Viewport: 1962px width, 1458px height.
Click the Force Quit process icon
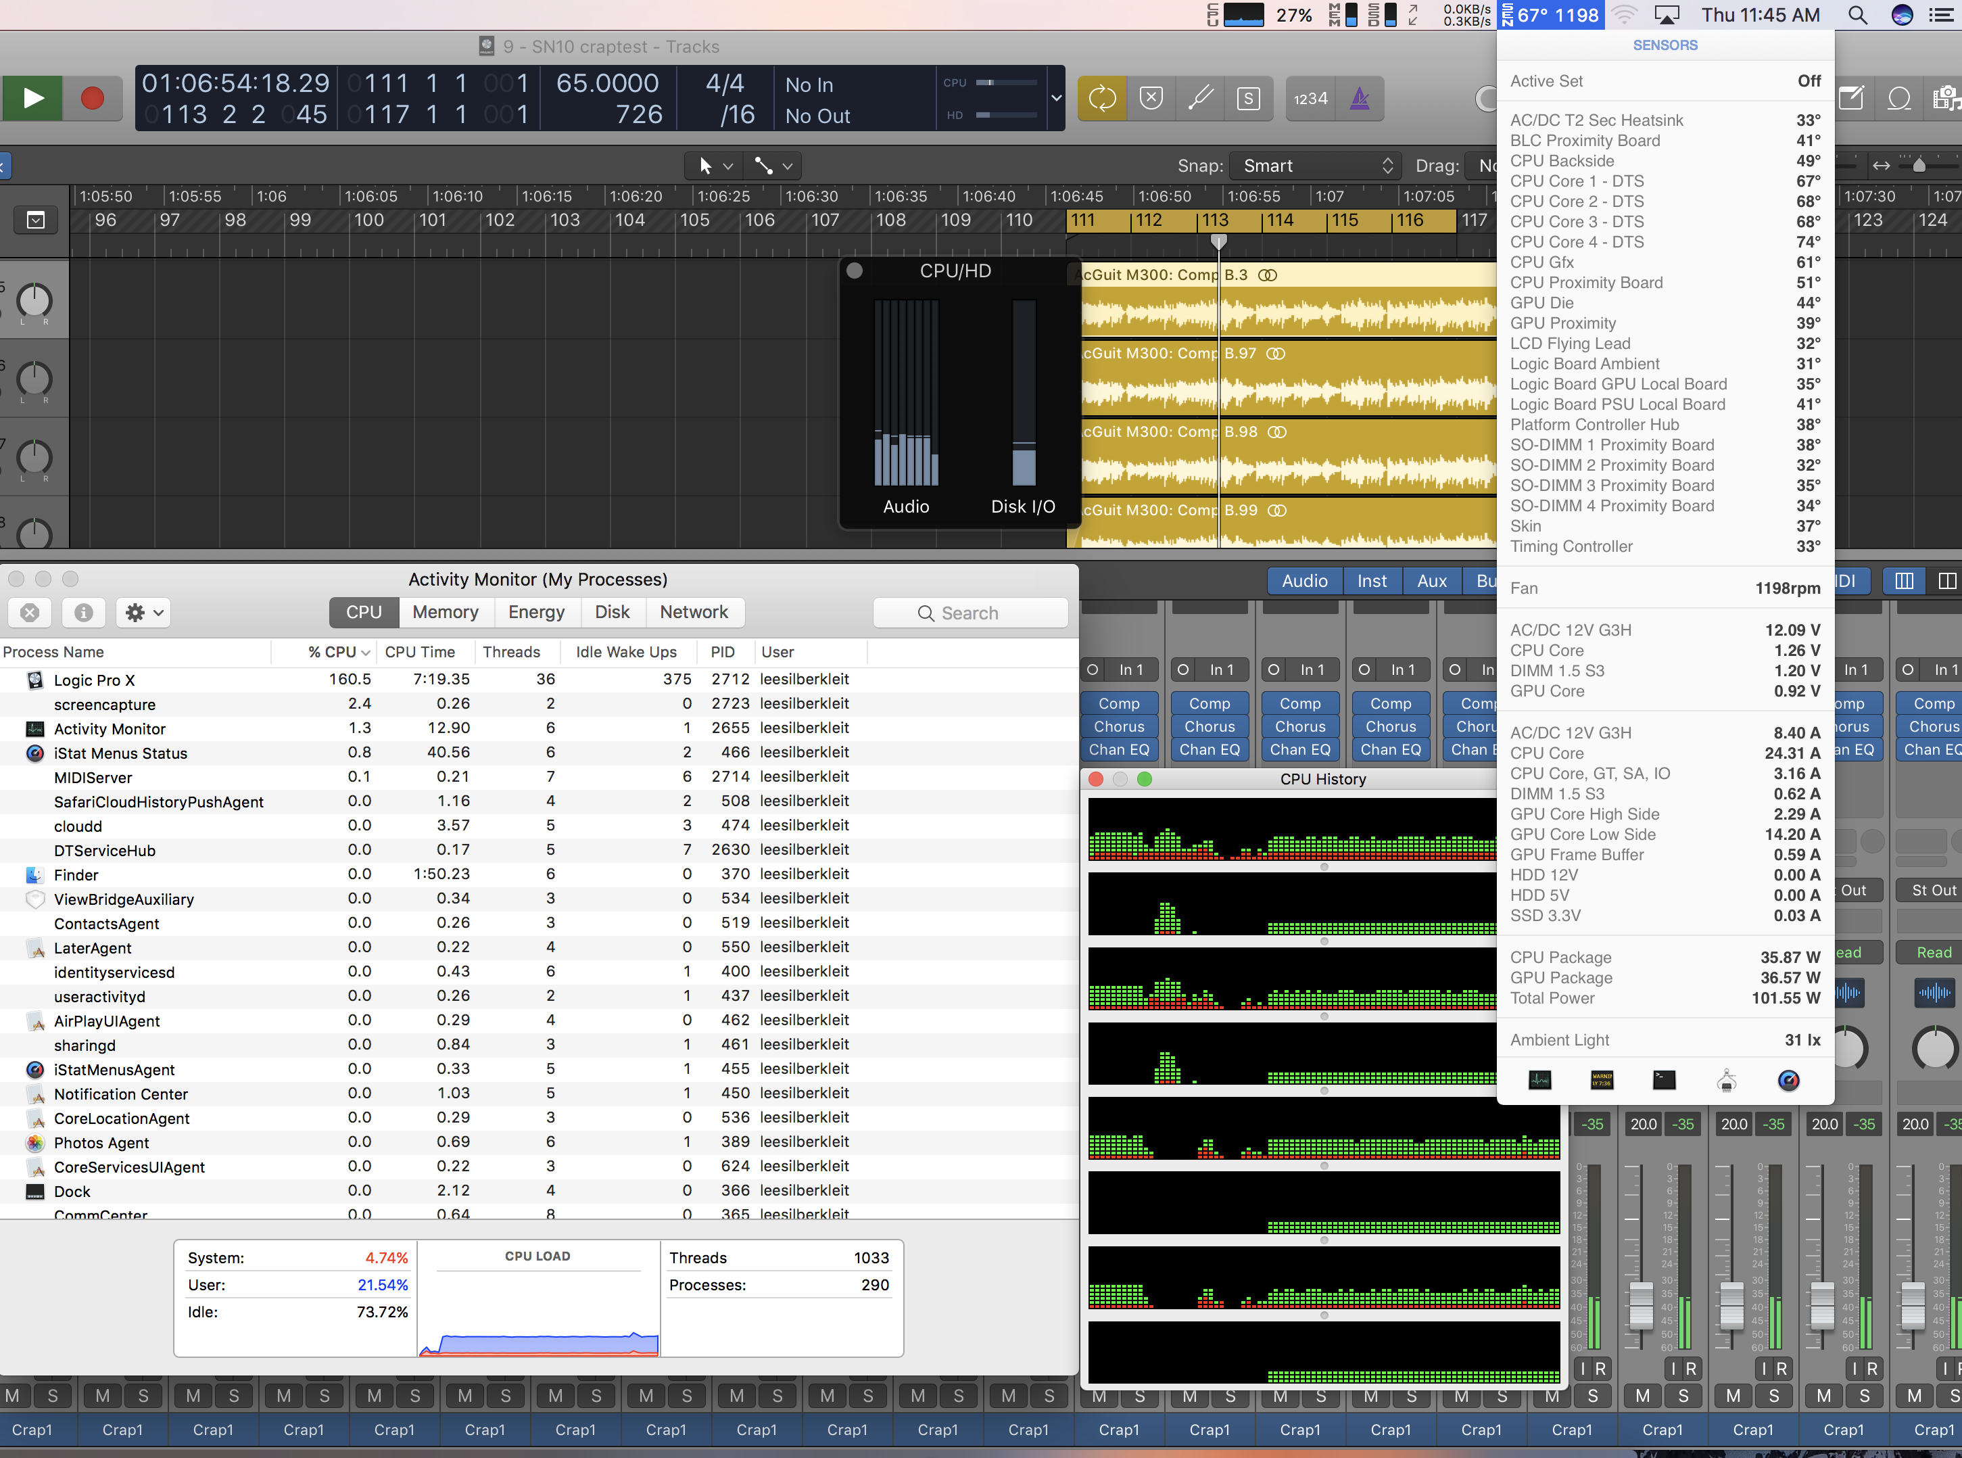coord(30,611)
